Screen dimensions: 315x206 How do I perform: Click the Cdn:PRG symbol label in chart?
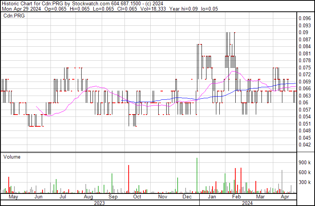[14, 16]
